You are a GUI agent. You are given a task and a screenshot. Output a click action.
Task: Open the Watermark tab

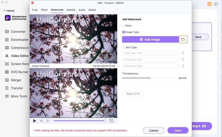click(57, 10)
